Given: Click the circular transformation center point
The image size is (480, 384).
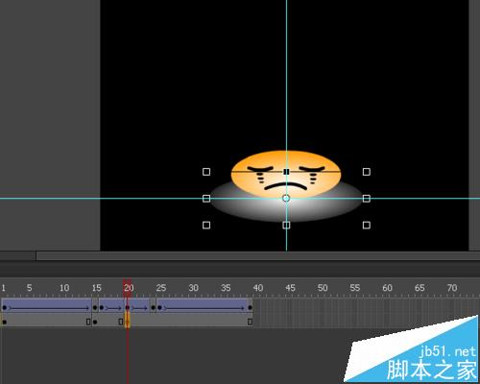Looking at the screenshot, I should 286,199.
